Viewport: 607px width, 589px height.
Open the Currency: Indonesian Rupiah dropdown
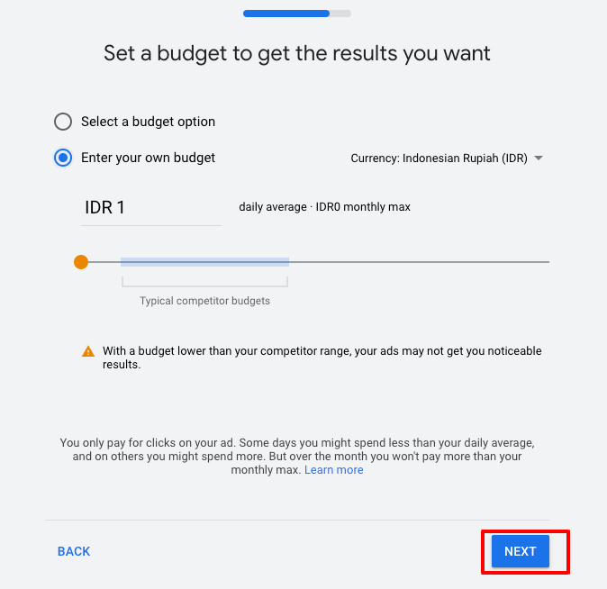click(439, 158)
